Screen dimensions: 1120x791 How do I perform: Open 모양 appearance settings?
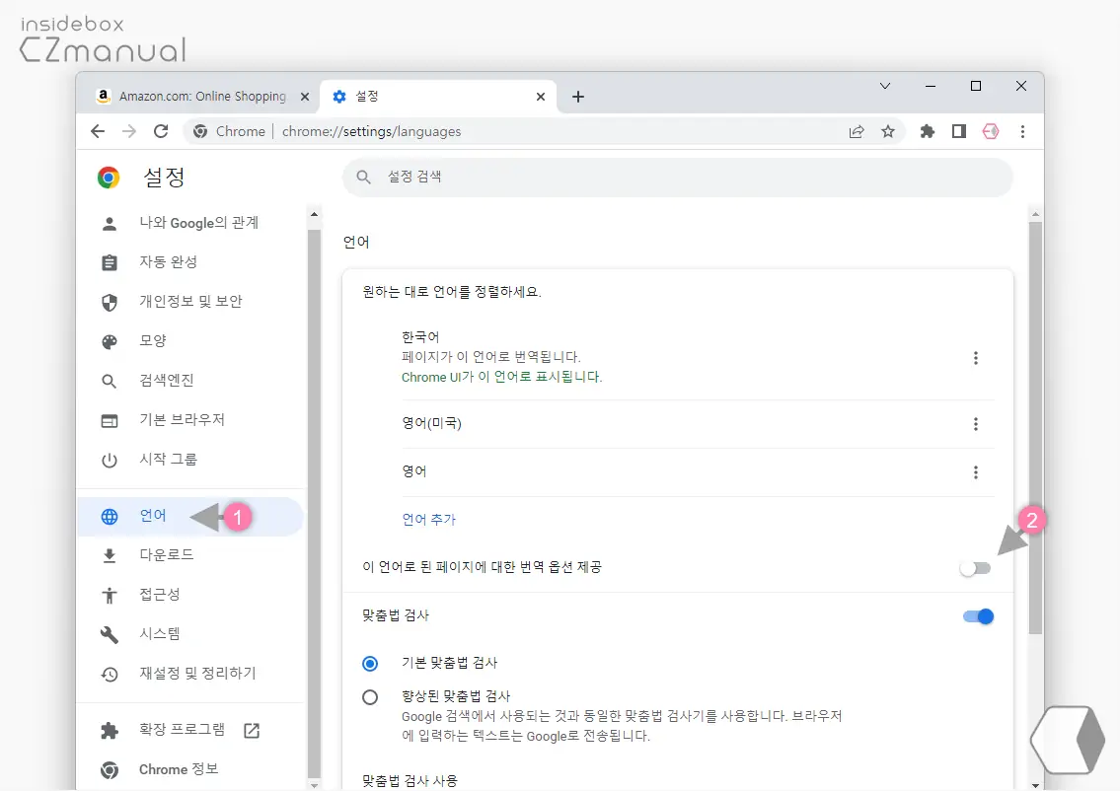click(190, 340)
